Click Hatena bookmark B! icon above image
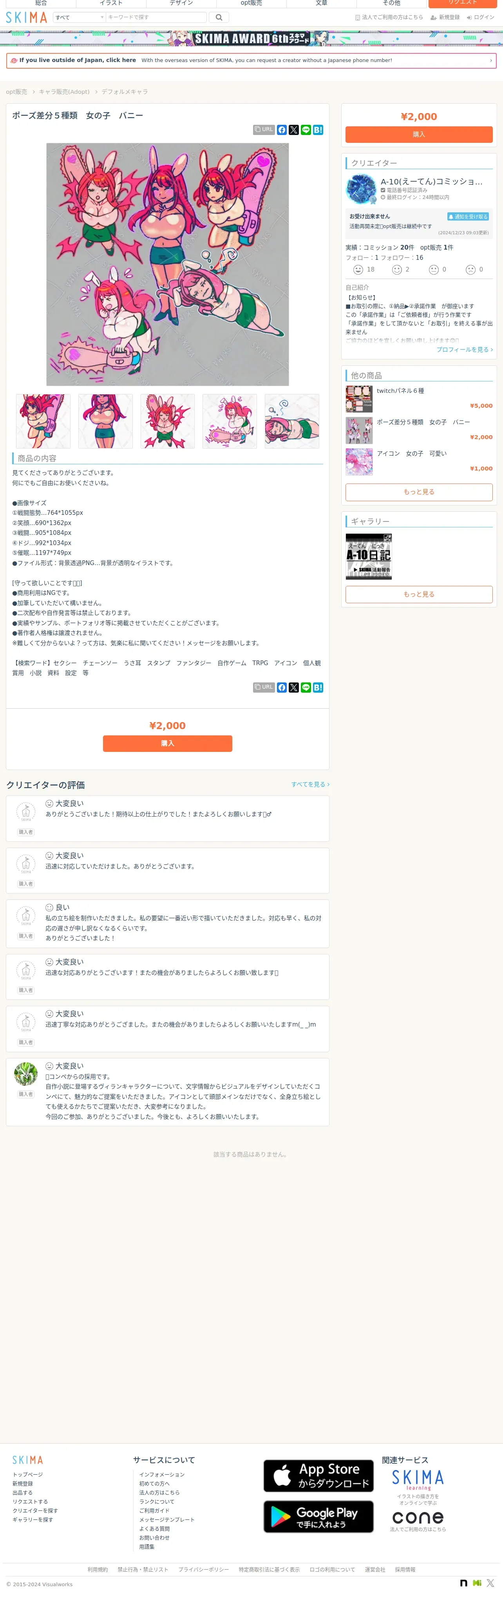 pos(318,130)
